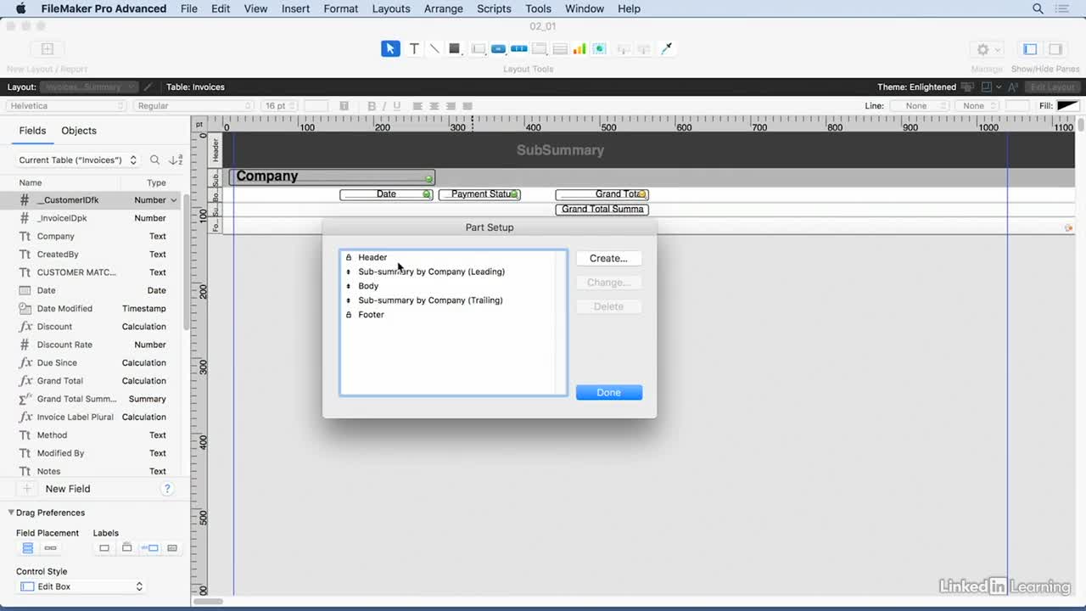Screen dimensions: 1086x611
Task: Select the Selection arrow tool
Action: [x=390, y=48]
